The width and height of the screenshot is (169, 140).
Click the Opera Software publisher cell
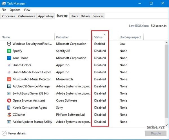click(66, 100)
